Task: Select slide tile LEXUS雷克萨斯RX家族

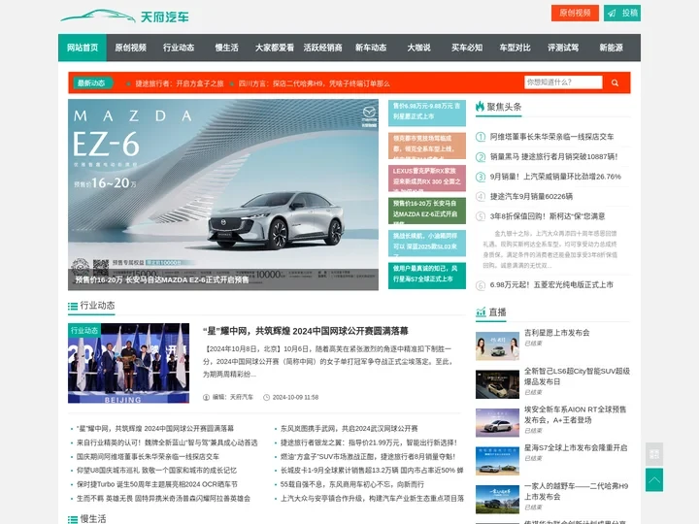Action: (x=427, y=179)
